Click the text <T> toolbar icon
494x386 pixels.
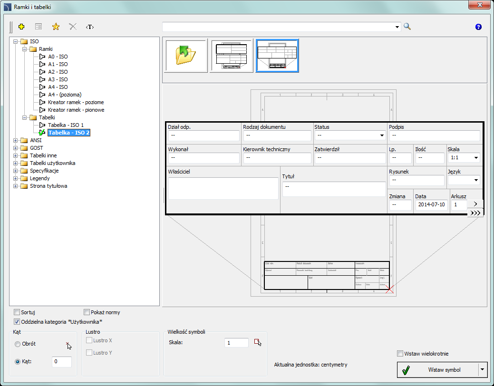[x=90, y=27]
